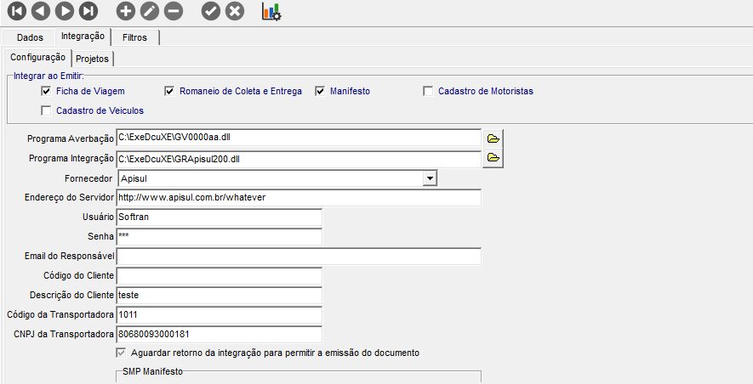The image size is (753, 384).
Task: Switch to the Filtros tab
Action: point(134,37)
